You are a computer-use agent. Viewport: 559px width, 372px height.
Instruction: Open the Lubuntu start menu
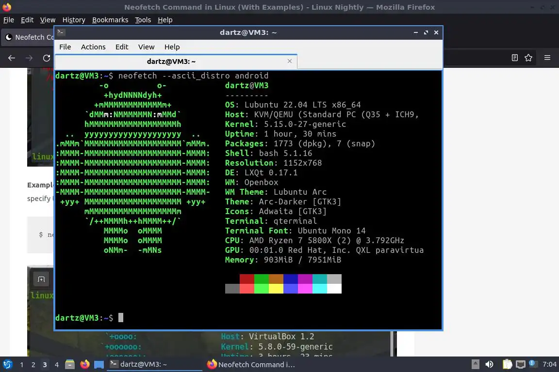pyautogui.click(x=7, y=365)
